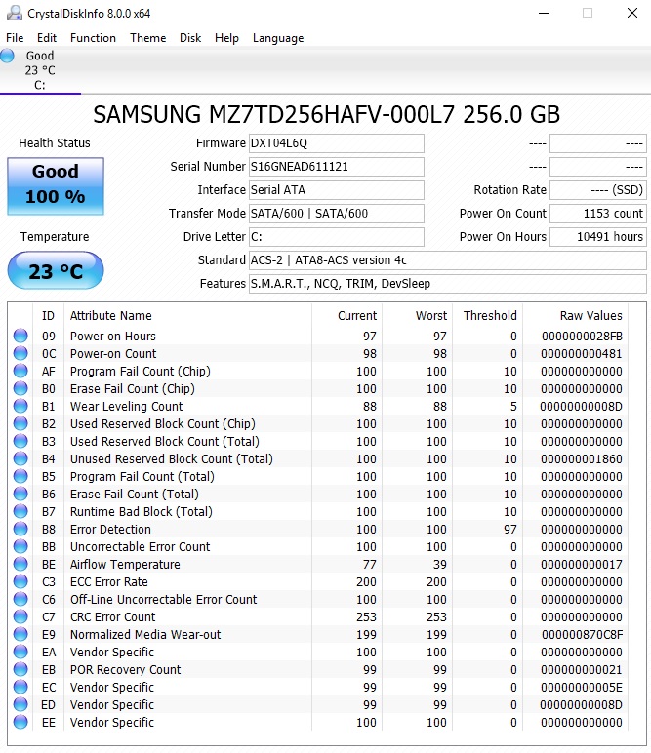Click the status circle for Power-on Count
651x753 pixels.
[20, 353]
